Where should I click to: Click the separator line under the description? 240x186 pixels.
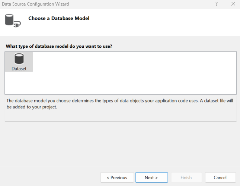(120, 122)
